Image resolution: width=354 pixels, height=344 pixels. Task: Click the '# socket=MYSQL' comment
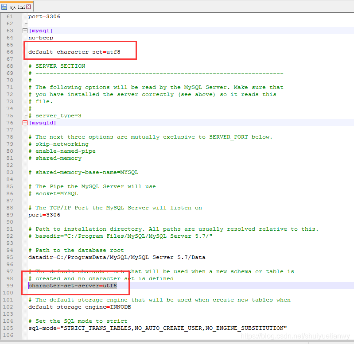(x=53, y=193)
